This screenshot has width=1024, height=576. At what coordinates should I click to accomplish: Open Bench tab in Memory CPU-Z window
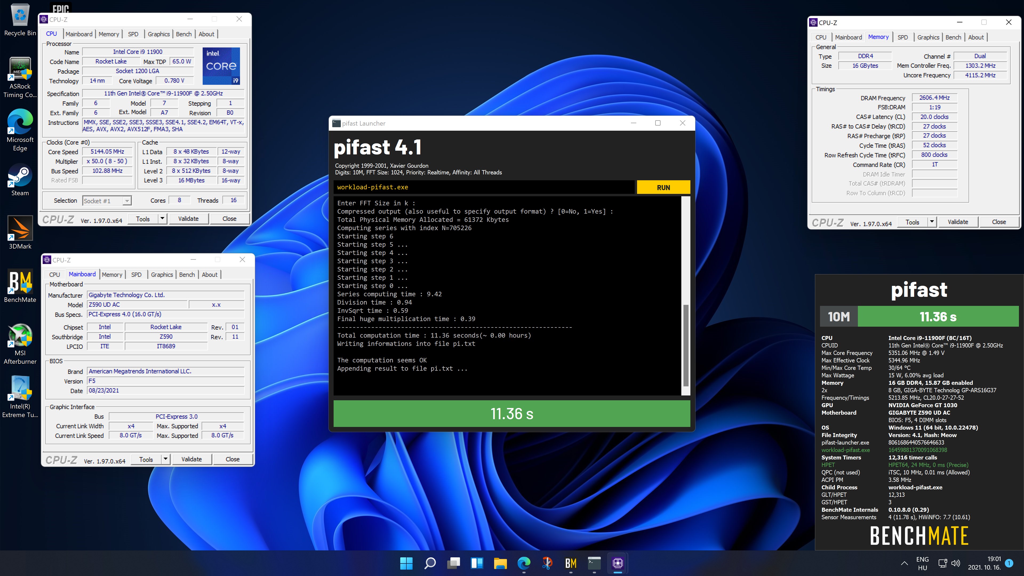click(x=953, y=37)
